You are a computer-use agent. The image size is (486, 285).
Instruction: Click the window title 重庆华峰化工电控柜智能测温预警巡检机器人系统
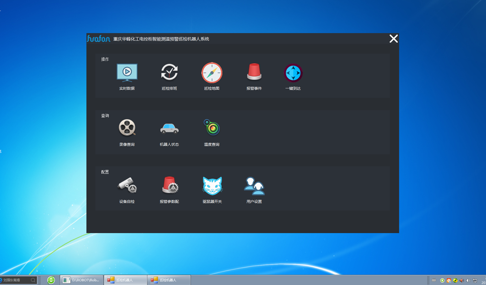tap(161, 39)
